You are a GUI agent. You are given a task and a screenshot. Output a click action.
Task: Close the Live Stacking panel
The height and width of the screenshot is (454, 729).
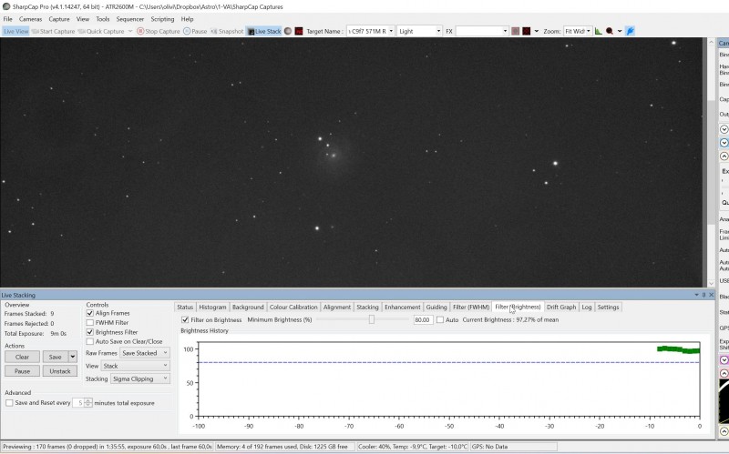point(712,295)
